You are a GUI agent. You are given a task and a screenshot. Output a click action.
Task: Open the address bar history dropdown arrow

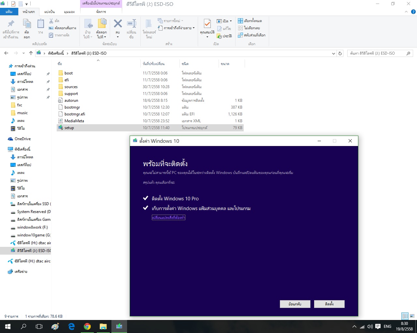pos(334,53)
